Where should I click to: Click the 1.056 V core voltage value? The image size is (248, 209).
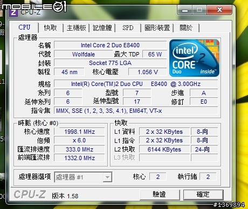click(x=148, y=72)
